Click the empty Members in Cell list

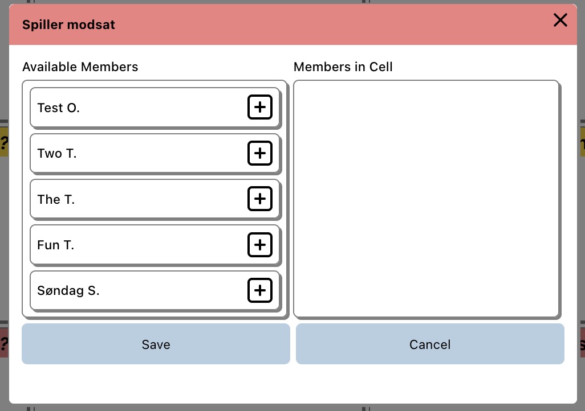(426, 198)
